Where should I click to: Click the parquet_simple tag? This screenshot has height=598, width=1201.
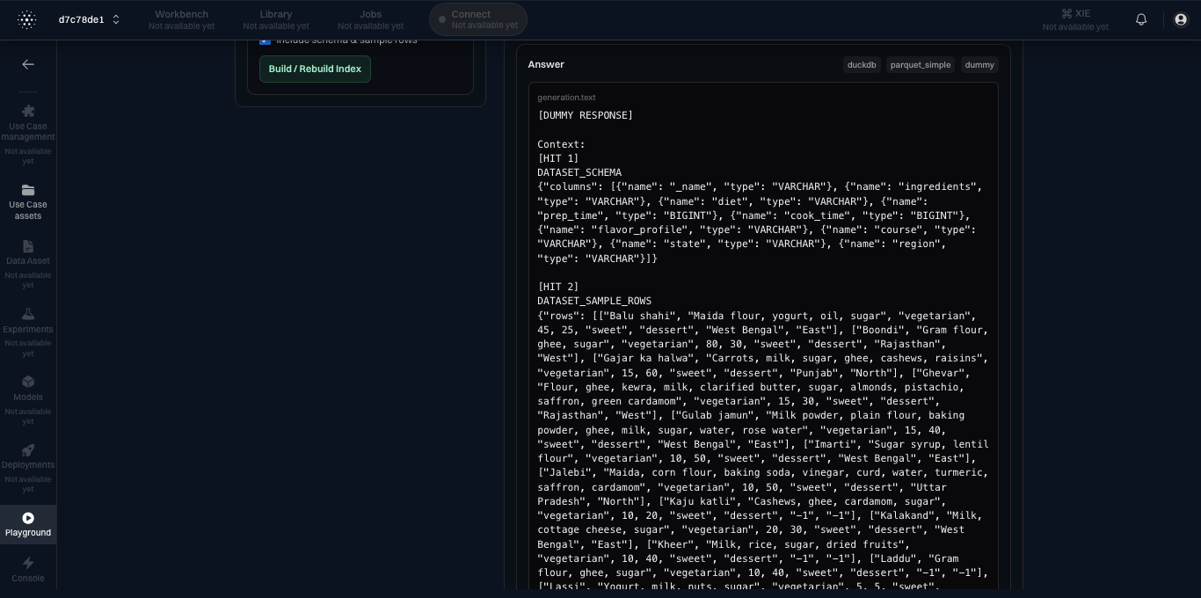click(921, 64)
